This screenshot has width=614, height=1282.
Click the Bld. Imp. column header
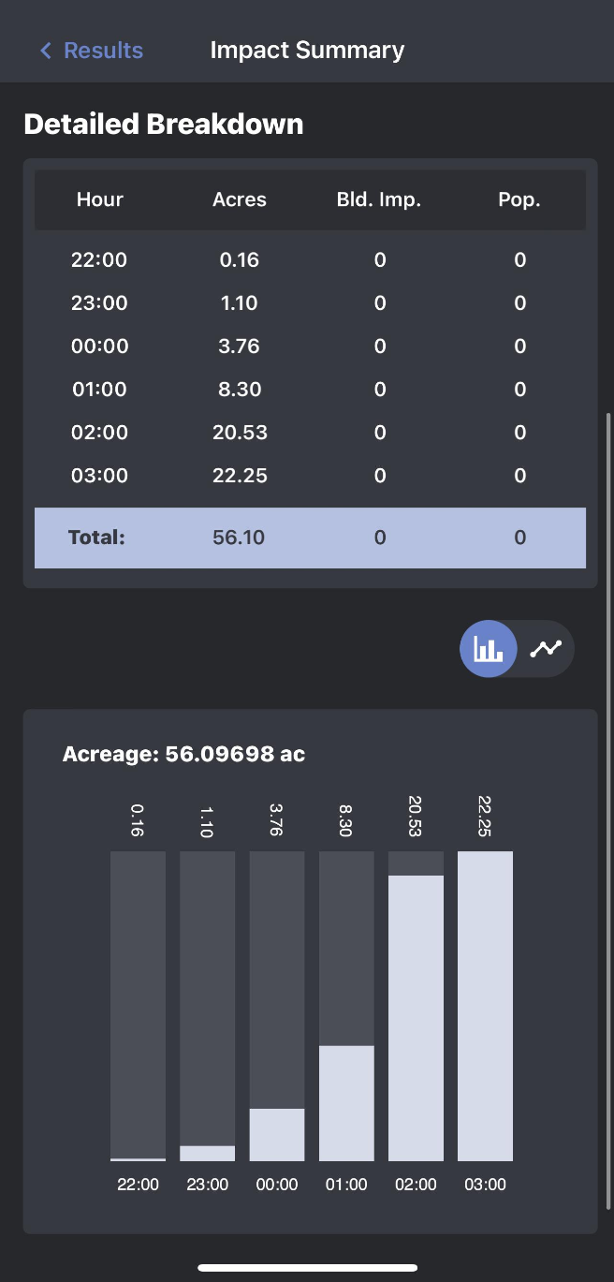pos(380,199)
